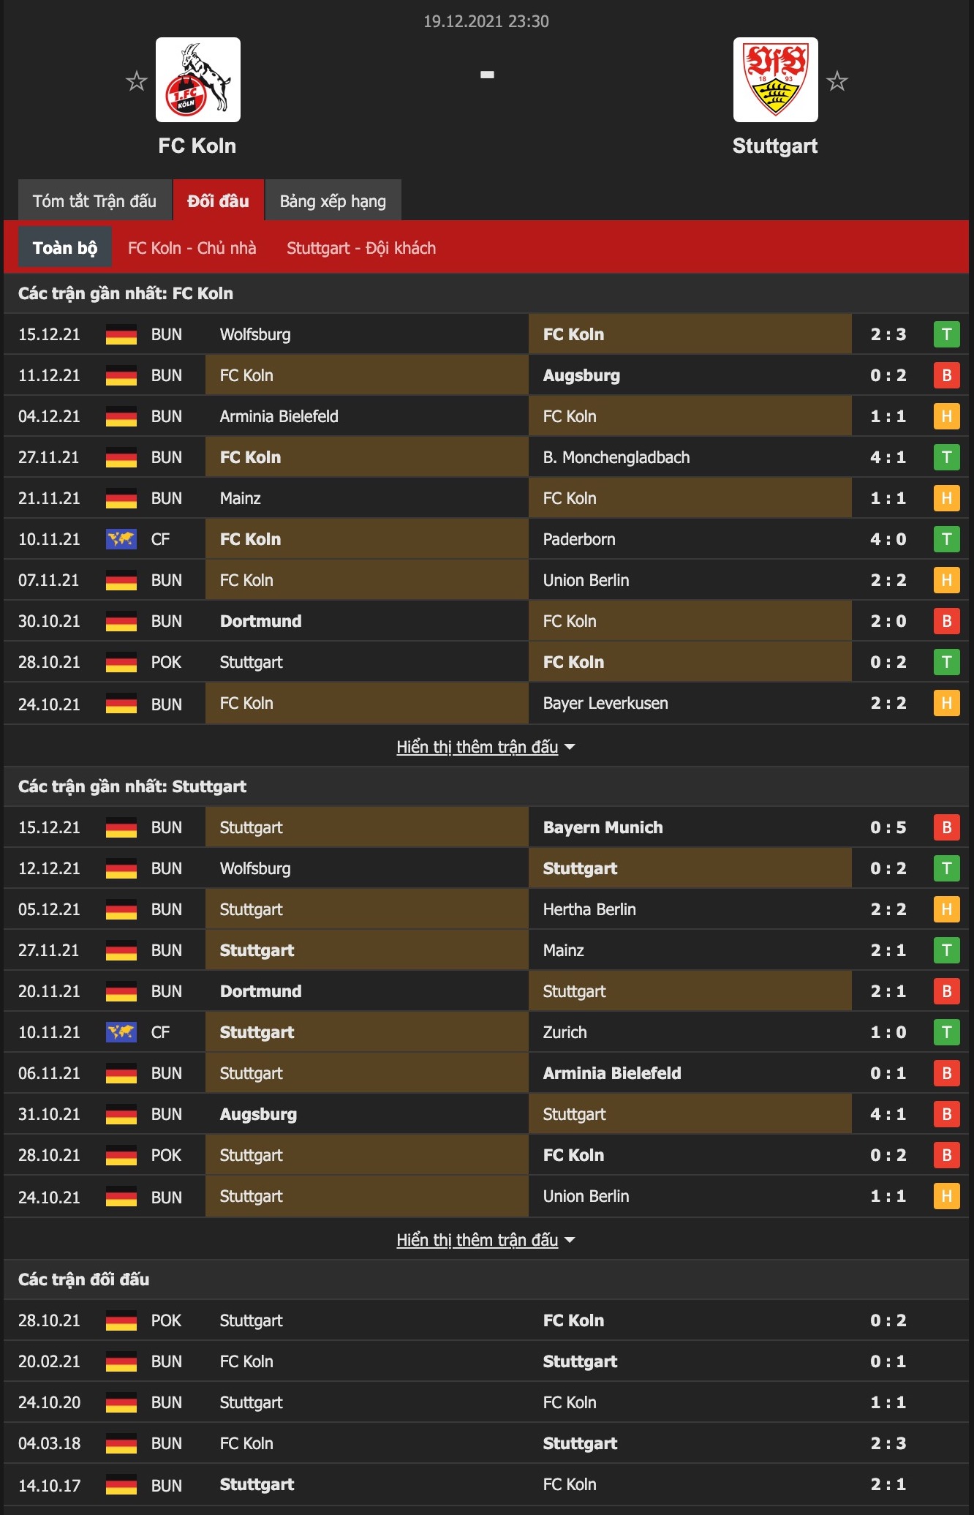Switch to the Bảng xếp hạng tab
The image size is (974, 1515).
333,200
